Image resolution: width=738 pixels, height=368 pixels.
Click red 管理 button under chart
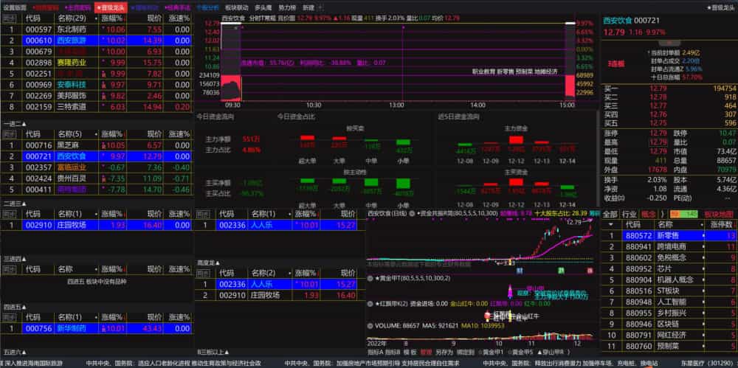click(427, 352)
